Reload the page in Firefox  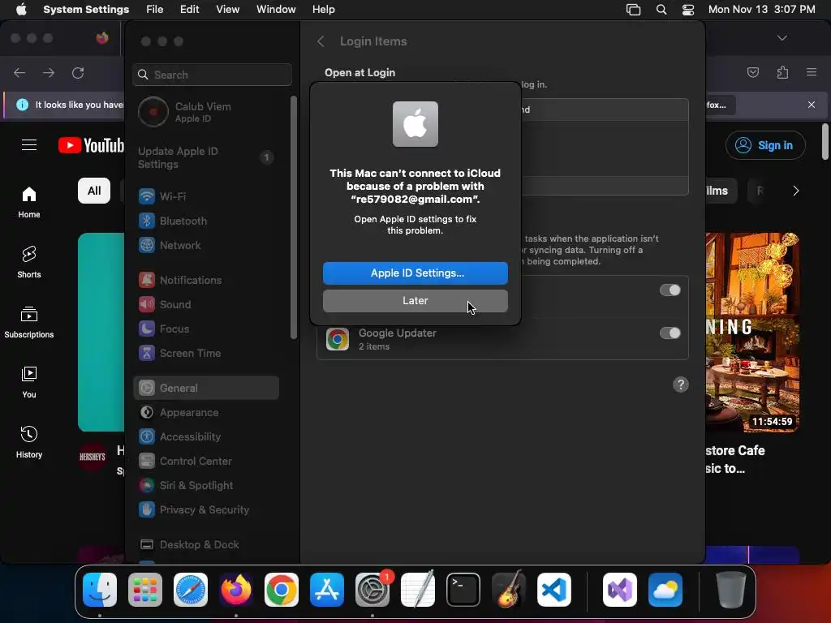coord(78,72)
